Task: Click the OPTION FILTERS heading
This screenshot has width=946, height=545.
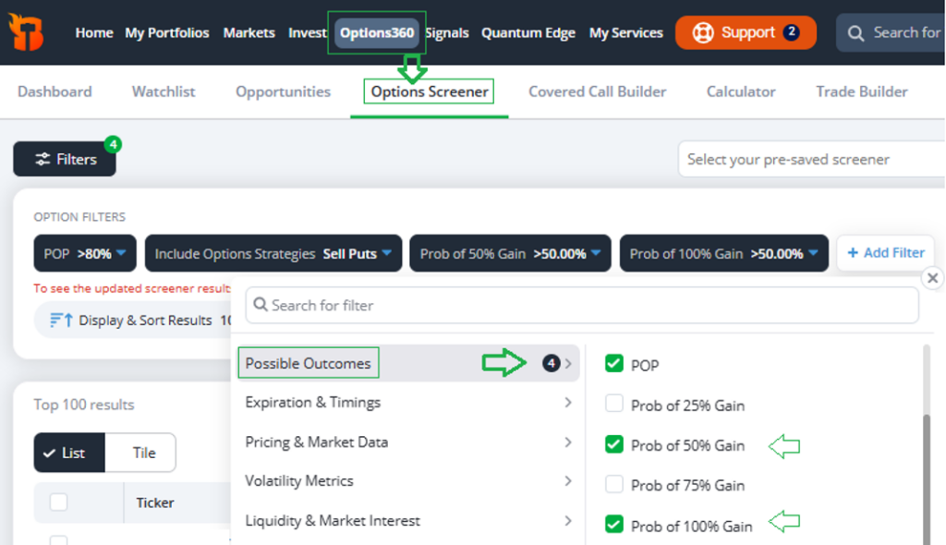Action: coord(79,217)
